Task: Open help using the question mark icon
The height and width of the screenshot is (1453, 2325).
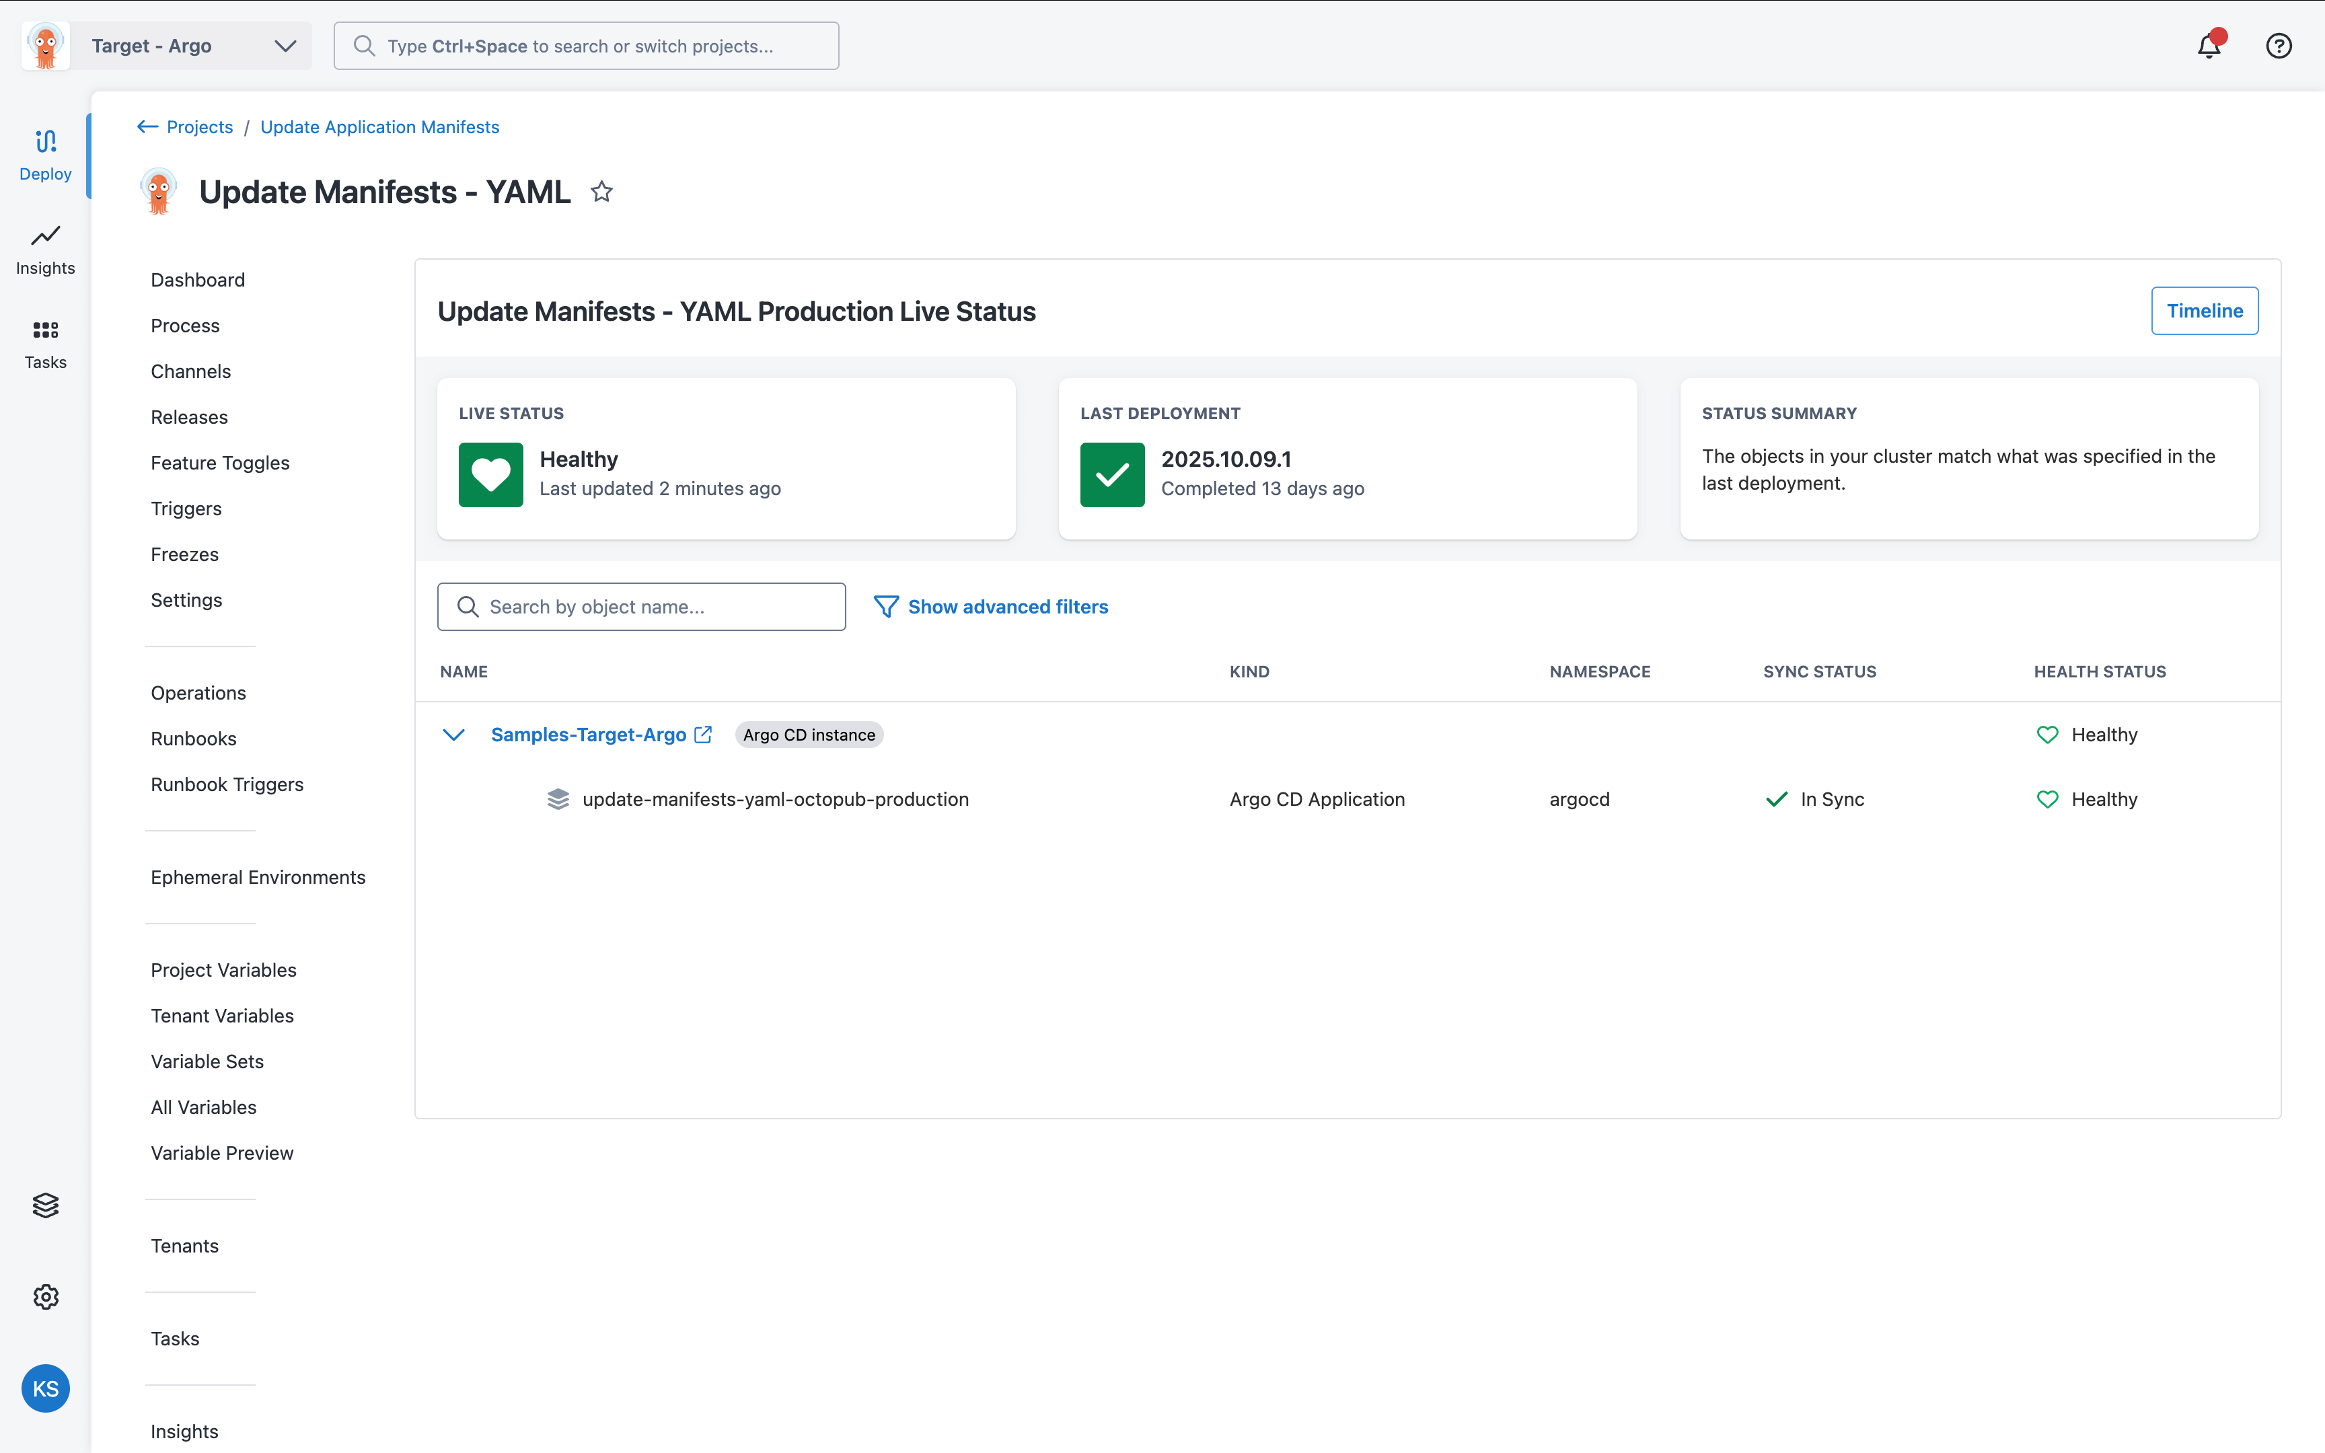Action: (2279, 45)
